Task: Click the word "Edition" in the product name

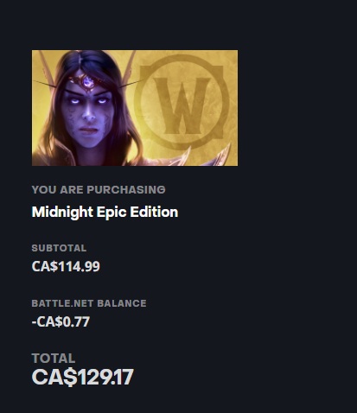Action: tap(154, 212)
